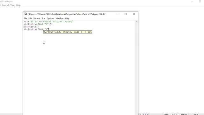Viewport: 204px width, 115px height.
Task: Open View menu in background Notepad window
Action: click(12, 5)
